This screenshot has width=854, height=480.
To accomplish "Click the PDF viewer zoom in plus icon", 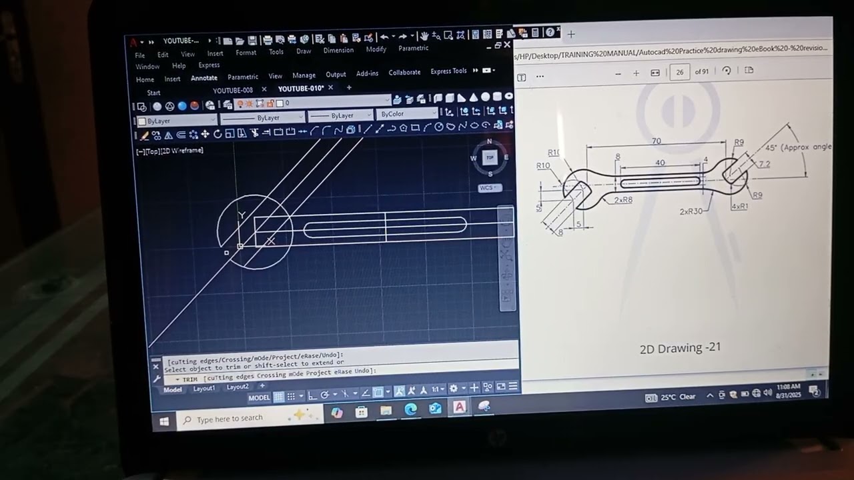I will (636, 73).
